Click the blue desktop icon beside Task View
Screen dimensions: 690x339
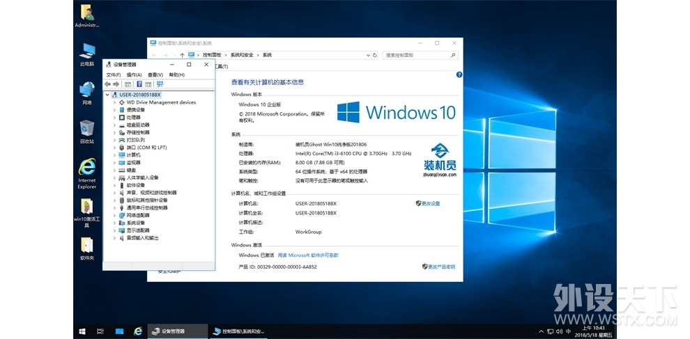click(119, 331)
